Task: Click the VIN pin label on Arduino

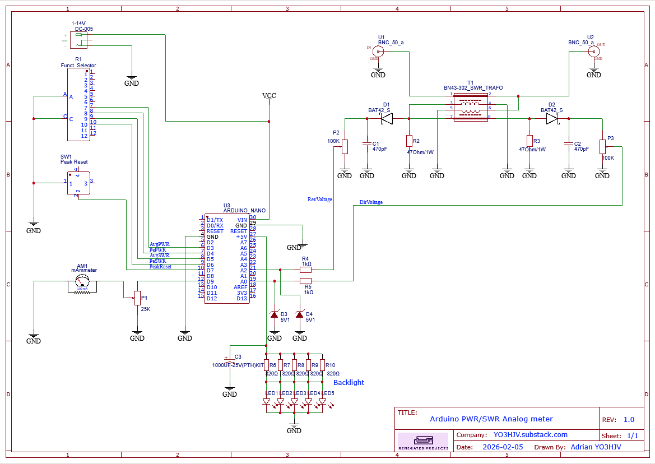Action: point(242,220)
